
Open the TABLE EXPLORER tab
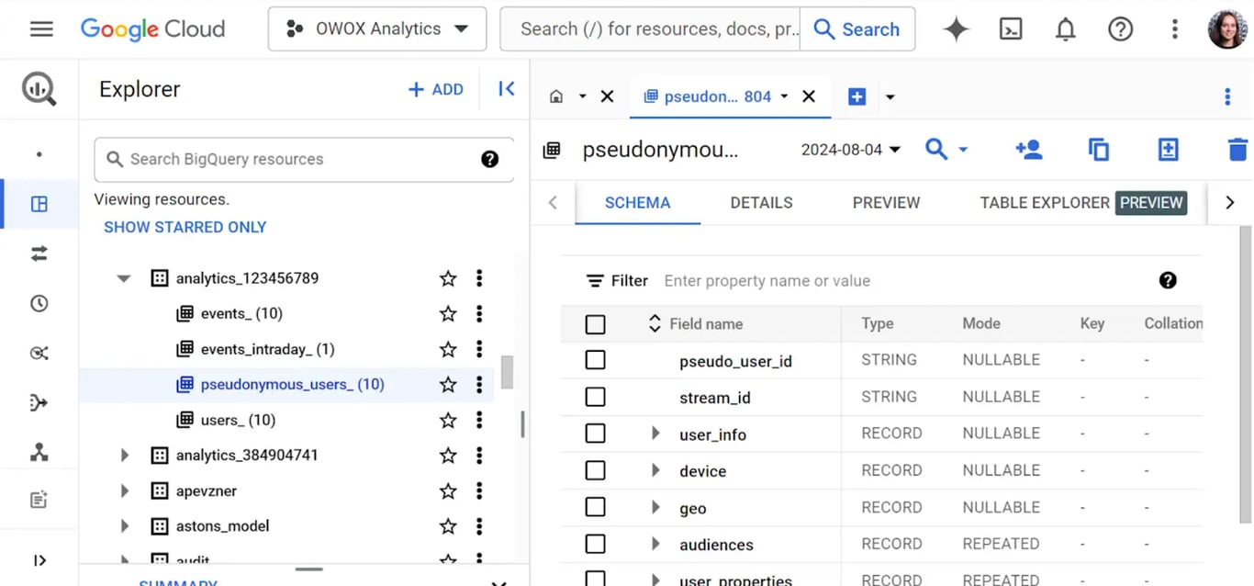point(1082,203)
